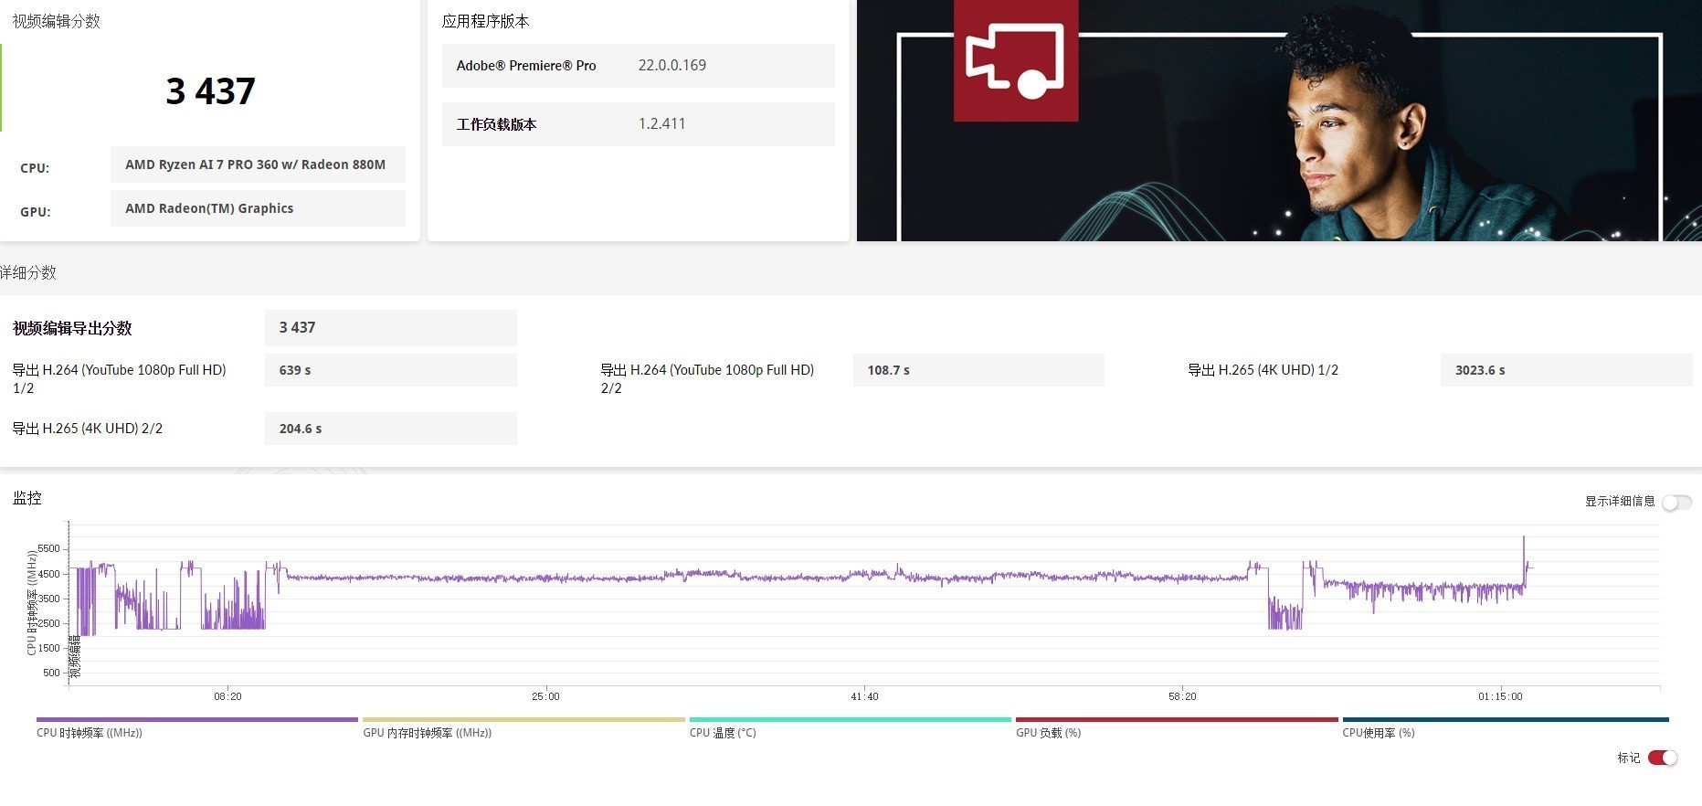Turn off the 标记 markers toggle
Screen dimensions: 1702x806
click(1662, 758)
